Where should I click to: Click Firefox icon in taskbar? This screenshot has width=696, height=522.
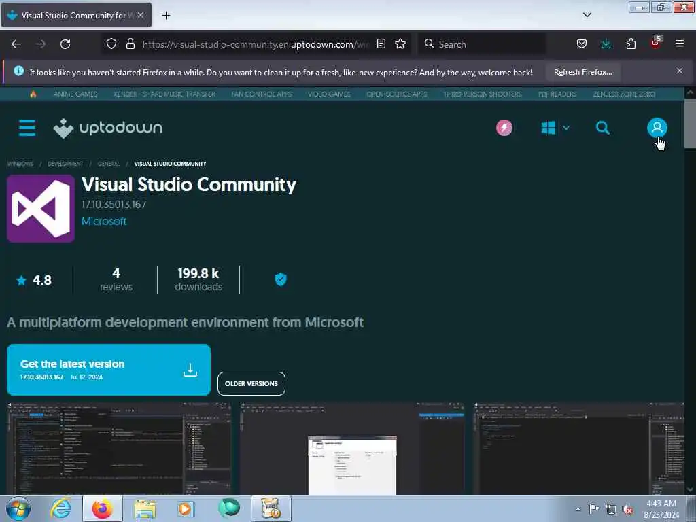103,508
